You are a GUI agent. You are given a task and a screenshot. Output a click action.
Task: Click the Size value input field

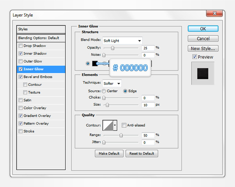148,105
